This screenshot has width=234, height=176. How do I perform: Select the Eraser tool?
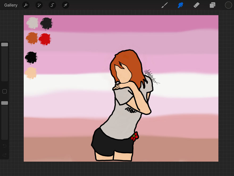point(197,5)
